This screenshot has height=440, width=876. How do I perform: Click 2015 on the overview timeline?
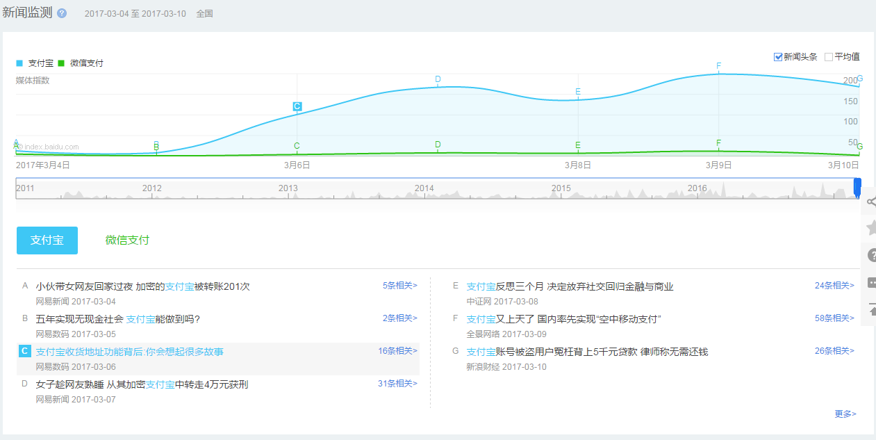561,188
